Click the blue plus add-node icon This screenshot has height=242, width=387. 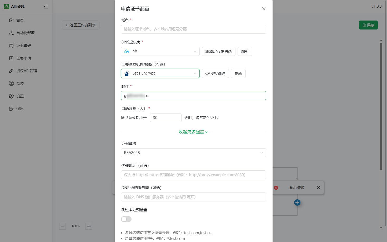pyautogui.click(x=297, y=203)
